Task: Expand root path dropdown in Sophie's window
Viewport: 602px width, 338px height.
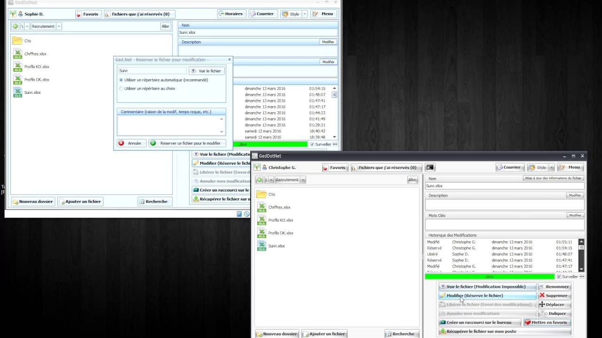Action: pyautogui.click(x=27, y=26)
